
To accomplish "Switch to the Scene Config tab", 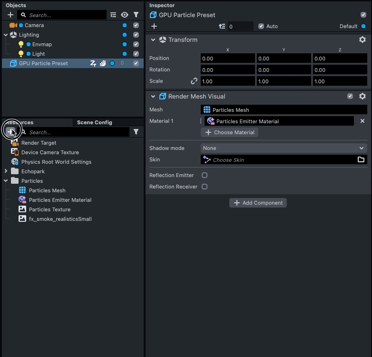I will tap(95, 122).
